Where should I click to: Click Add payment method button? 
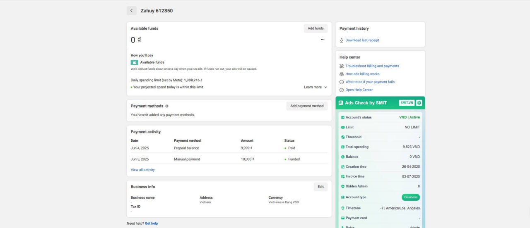click(x=307, y=106)
